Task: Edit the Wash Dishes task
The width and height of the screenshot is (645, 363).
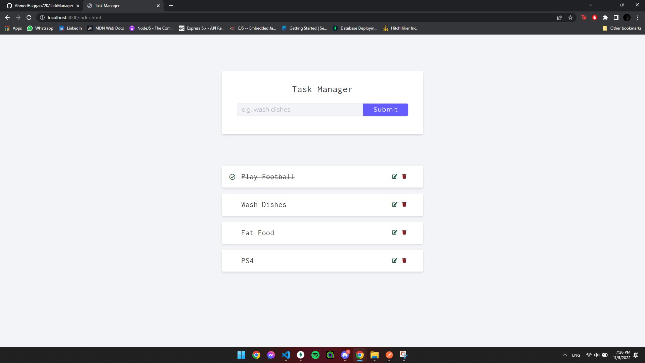Action: tap(394, 204)
